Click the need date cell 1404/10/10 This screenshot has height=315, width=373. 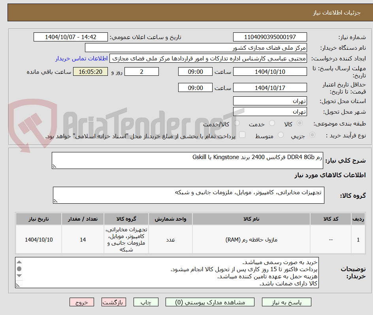click(x=39, y=240)
